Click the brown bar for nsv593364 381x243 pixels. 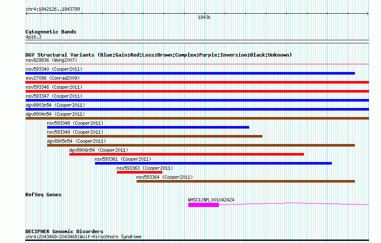pos(246,181)
